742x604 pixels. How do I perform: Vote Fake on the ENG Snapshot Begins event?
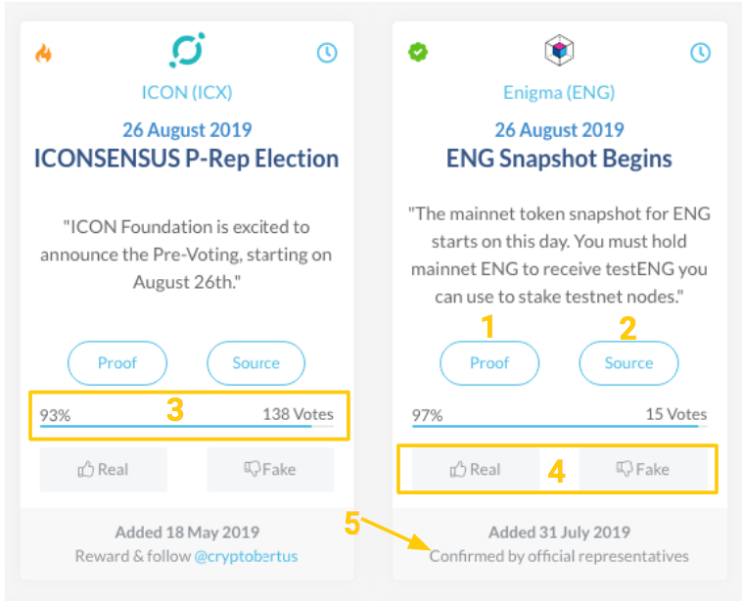pyautogui.click(x=643, y=470)
